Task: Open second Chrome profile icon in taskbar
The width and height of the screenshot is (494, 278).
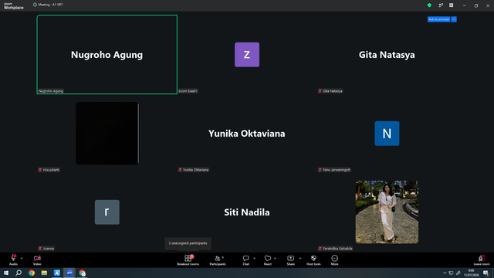Action: pos(83,273)
